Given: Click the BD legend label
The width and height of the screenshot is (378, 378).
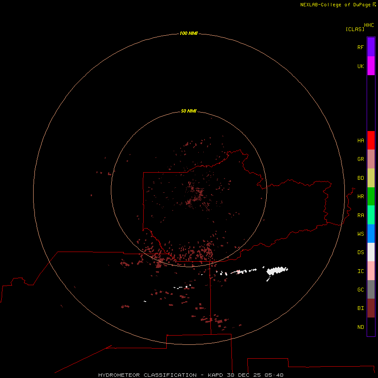Looking at the screenshot, I should point(360,178).
